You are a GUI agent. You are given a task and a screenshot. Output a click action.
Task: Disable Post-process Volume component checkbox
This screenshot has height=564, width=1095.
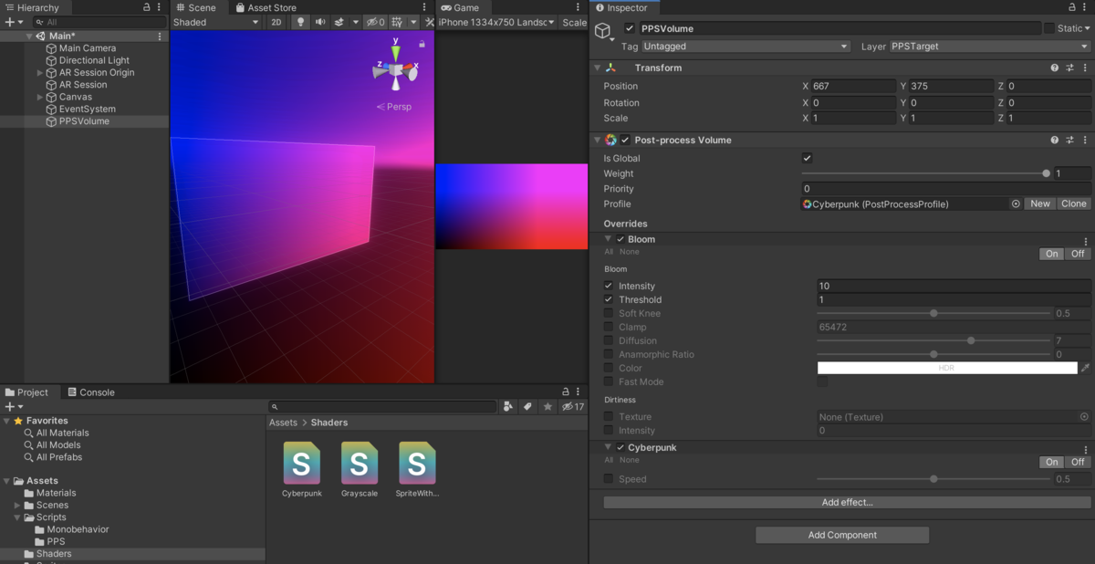tap(625, 140)
